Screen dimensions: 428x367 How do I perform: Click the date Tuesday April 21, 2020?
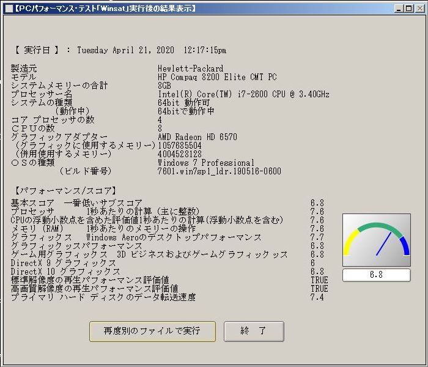click(125, 50)
